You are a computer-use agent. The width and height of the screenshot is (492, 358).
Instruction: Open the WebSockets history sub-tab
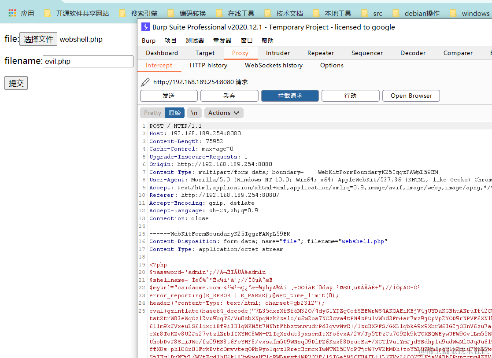click(274, 65)
